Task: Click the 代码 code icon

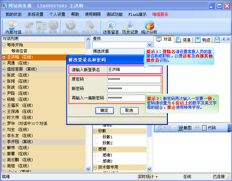Action: point(204,128)
